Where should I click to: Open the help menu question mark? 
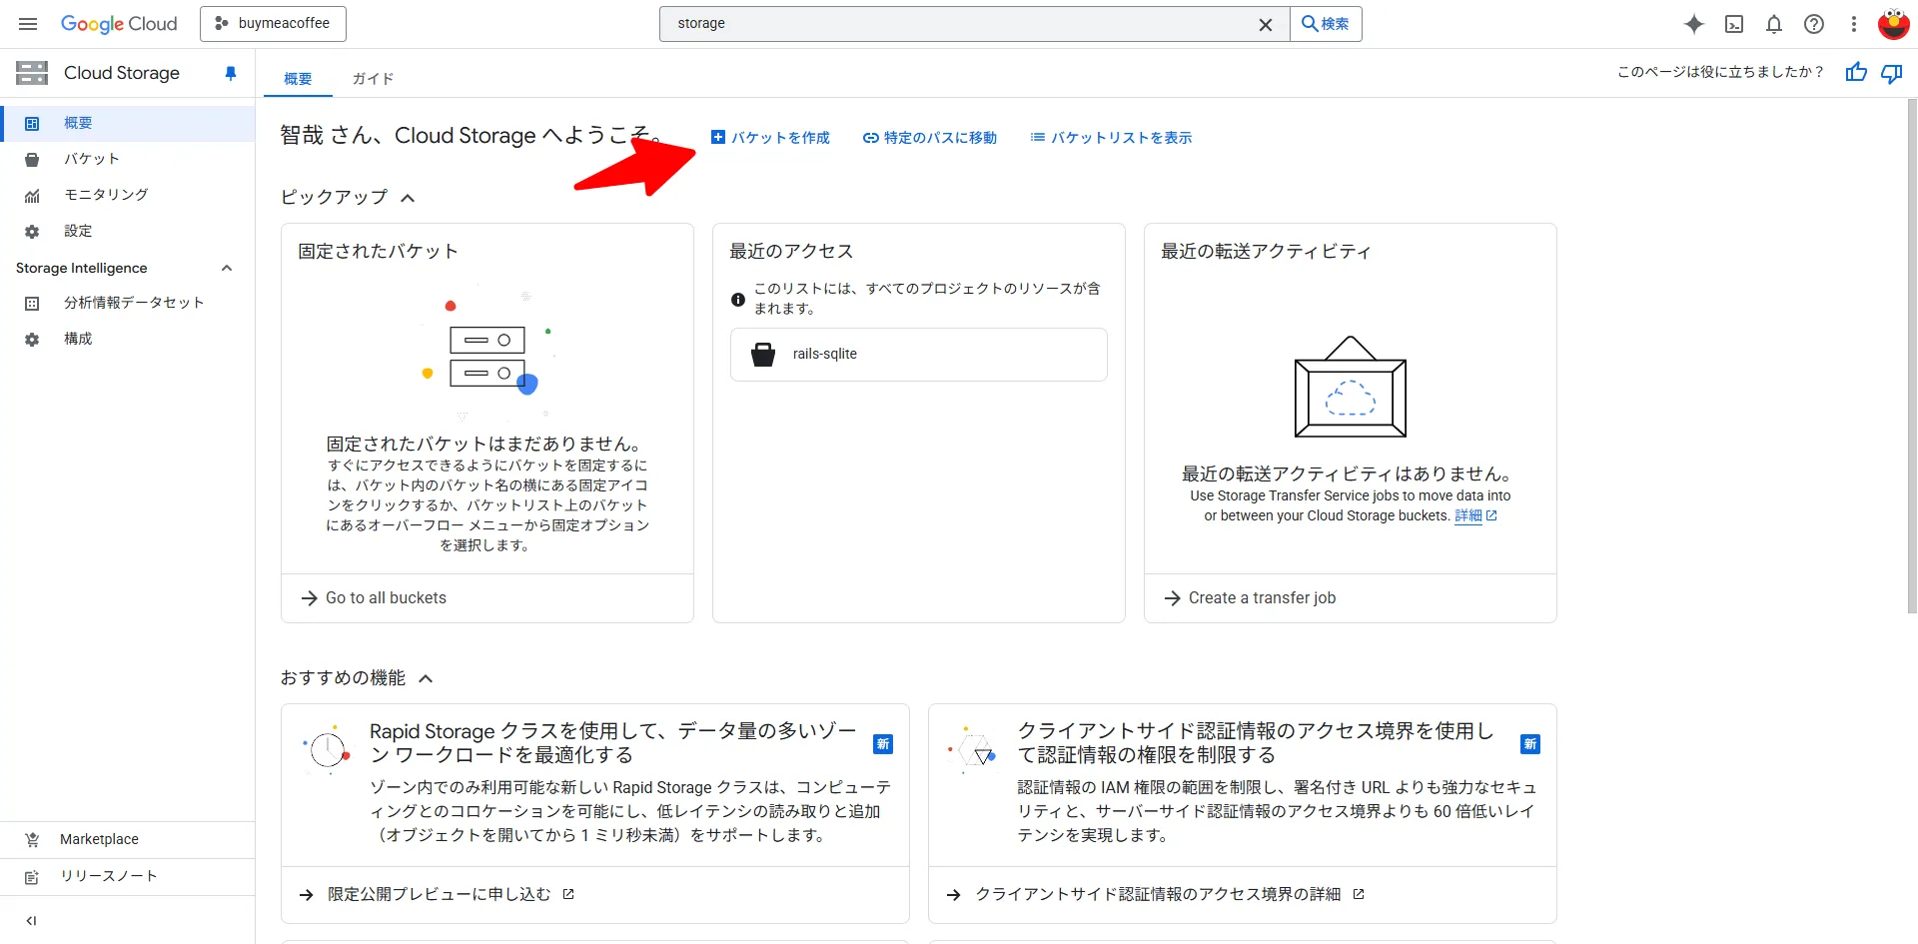(x=1814, y=24)
